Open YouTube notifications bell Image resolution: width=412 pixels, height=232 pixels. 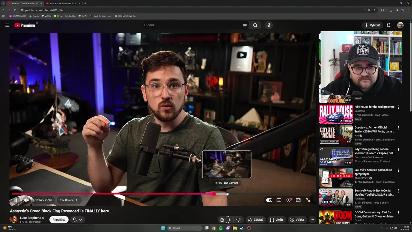tap(389, 25)
